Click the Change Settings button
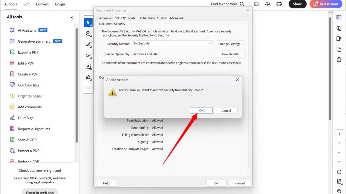The width and height of the screenshot is (346, 194). tap(230, 44)
